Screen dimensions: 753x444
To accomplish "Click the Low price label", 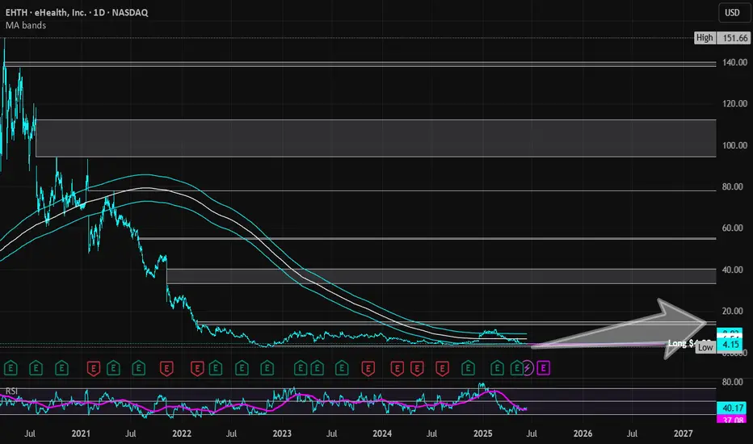I will coord(705,347).
